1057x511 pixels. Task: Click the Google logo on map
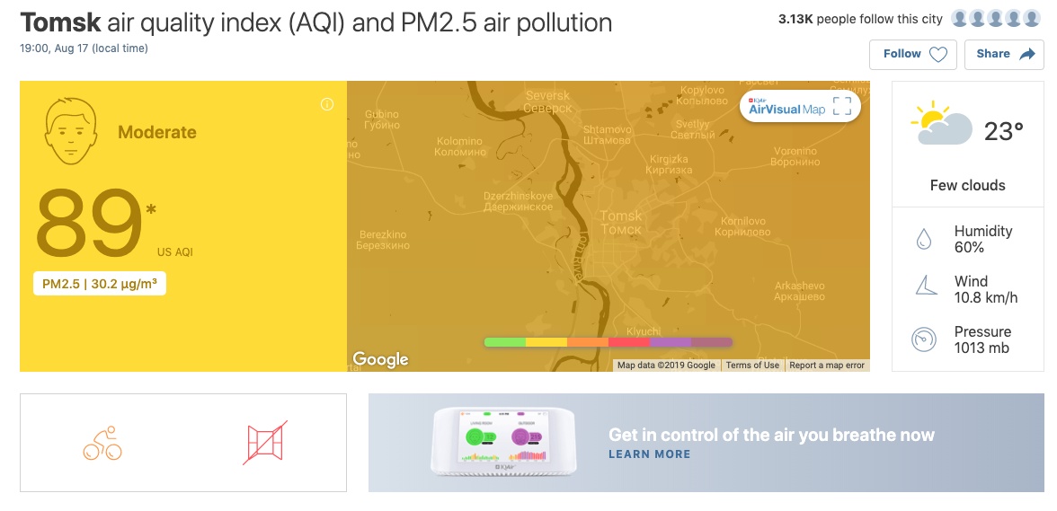(380, 359)
